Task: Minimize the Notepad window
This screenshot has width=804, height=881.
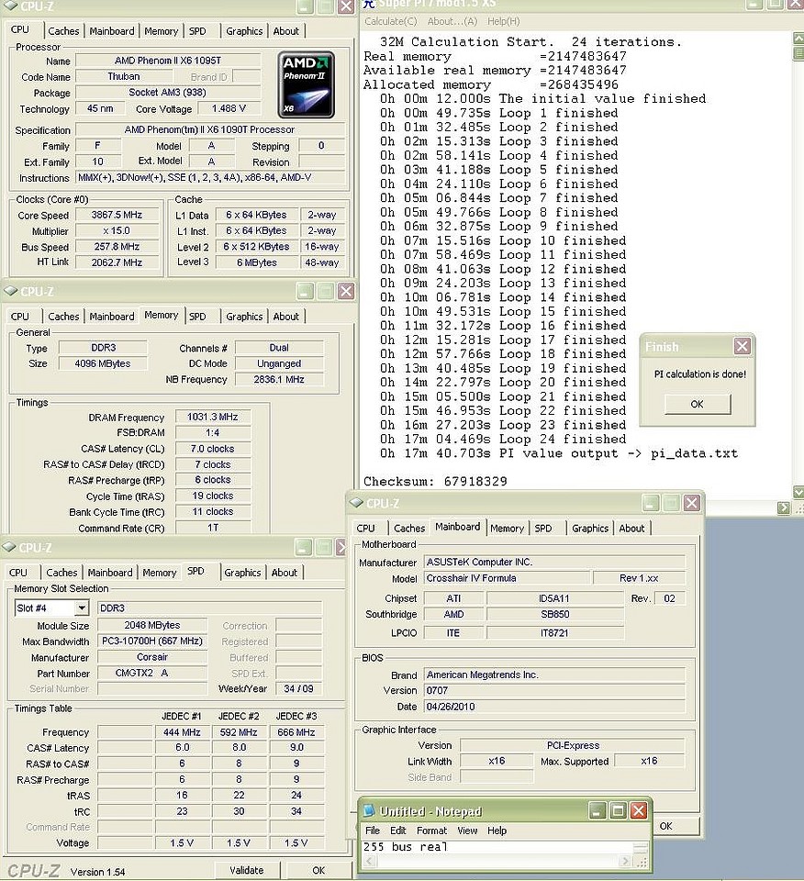Action: point(597,810)
